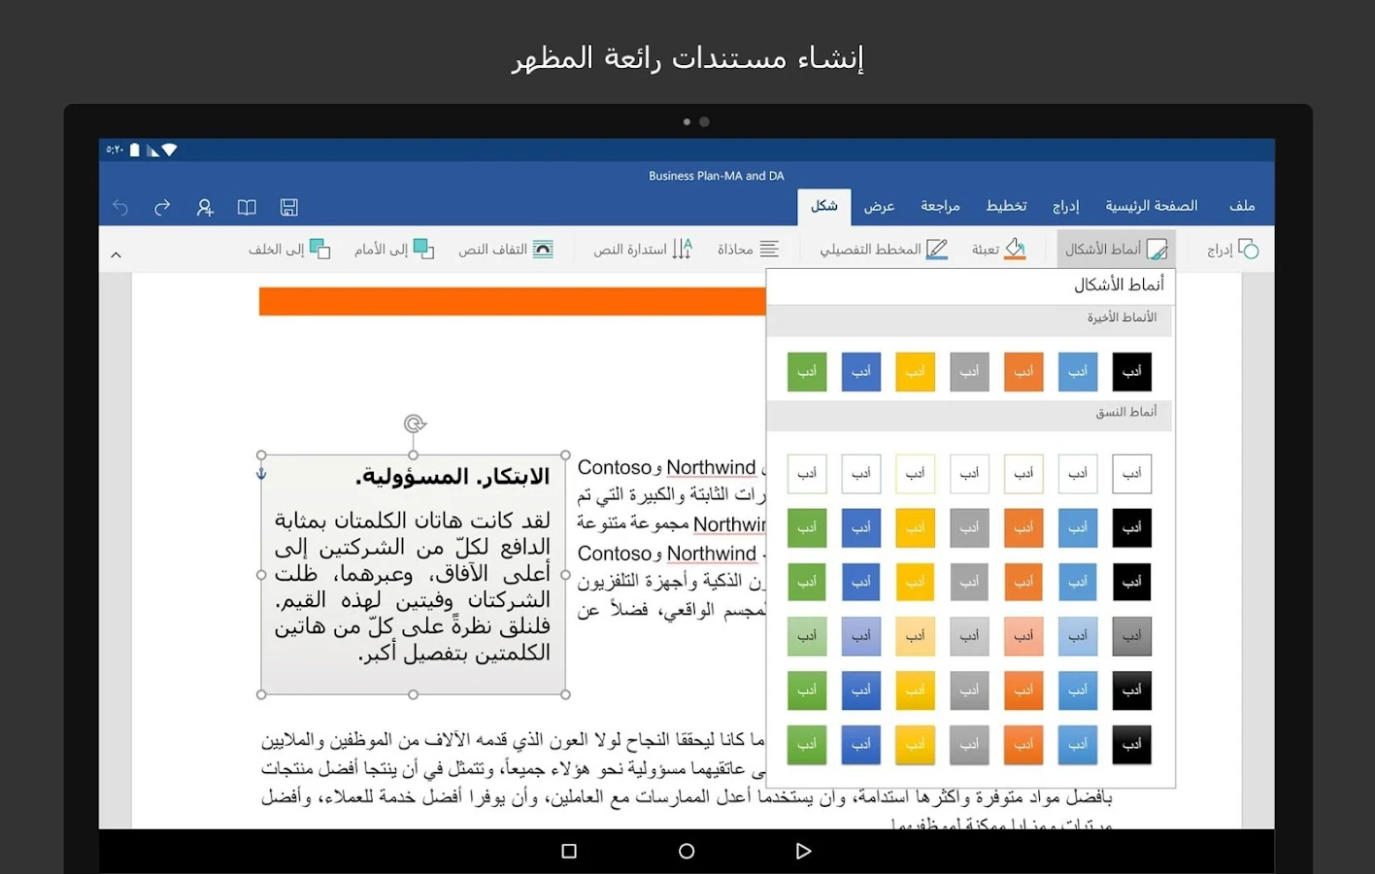Redo the last action
Screen dimensions: 1375x874
point(162,207)
